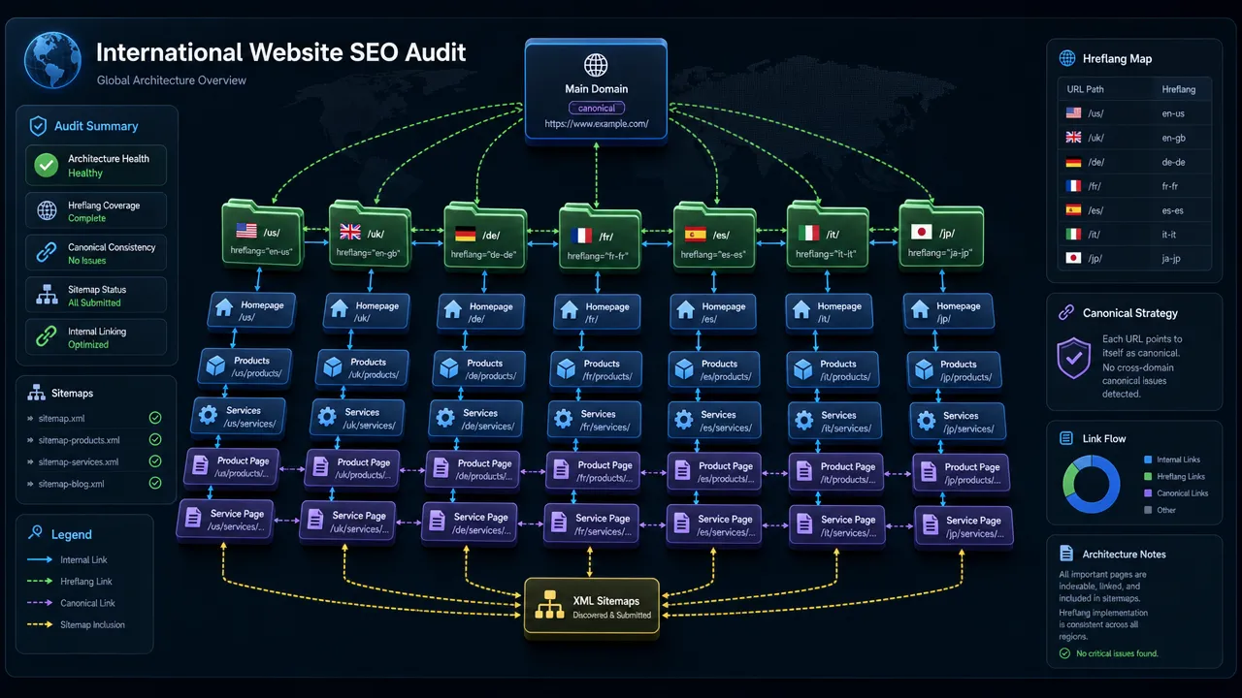Click the Link Flow donut chart
Image resolution: width=1242 pixels, height=698 pixels.
click(x=1092, y=484)
